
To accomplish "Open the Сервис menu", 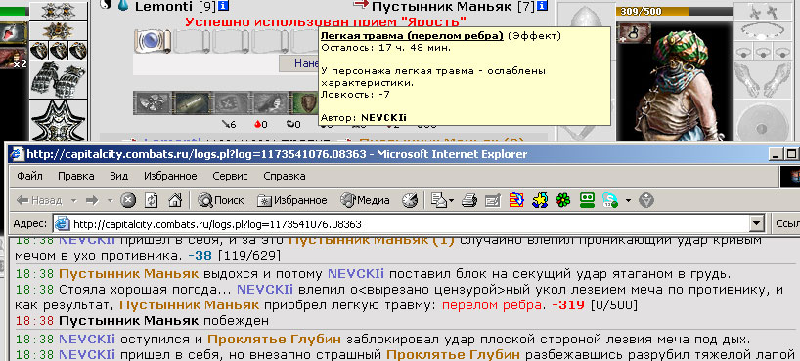I will (230, 177).
